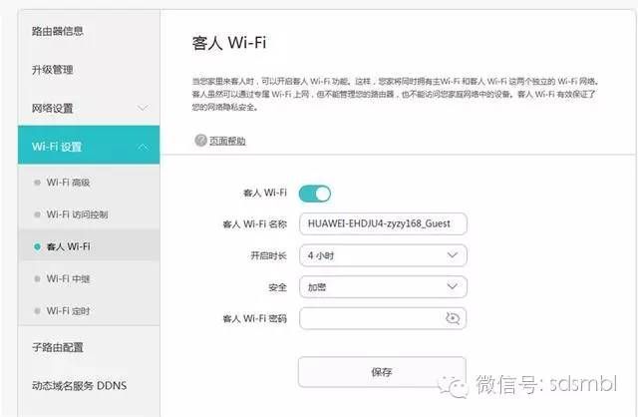Open the 开启时长 duration dropdown
The image size is (638, 417).
click(x=383, y=255)
